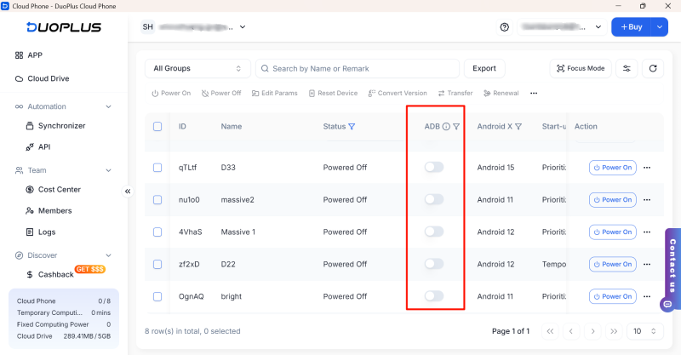Go to the first page arrow
Screen dimensions: 681x355
pyautogui.click(x=550, y=331)
